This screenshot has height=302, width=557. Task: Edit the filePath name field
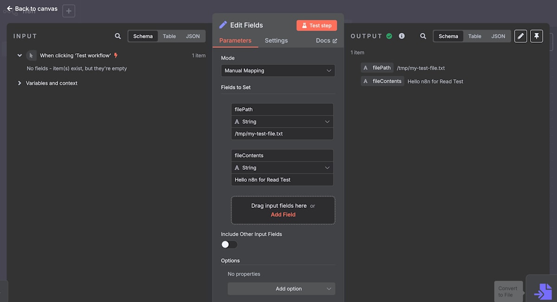tap(282, 109)
